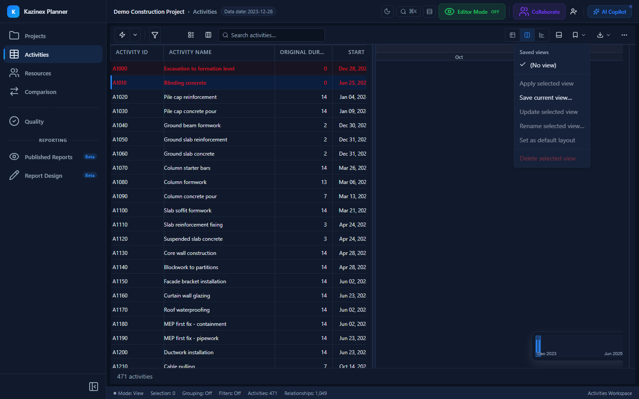Focus the Search activities field
639x399 pixels.
coord(272,35)
